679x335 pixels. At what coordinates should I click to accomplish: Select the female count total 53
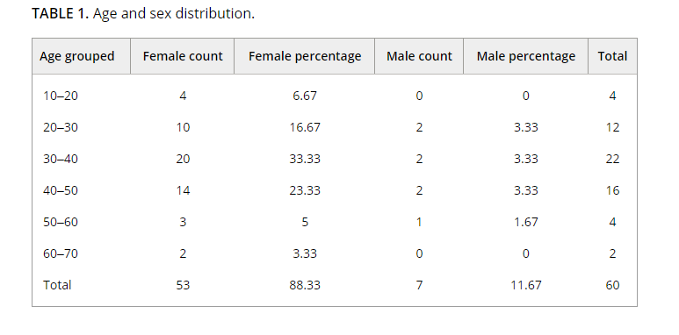point(183,285)
